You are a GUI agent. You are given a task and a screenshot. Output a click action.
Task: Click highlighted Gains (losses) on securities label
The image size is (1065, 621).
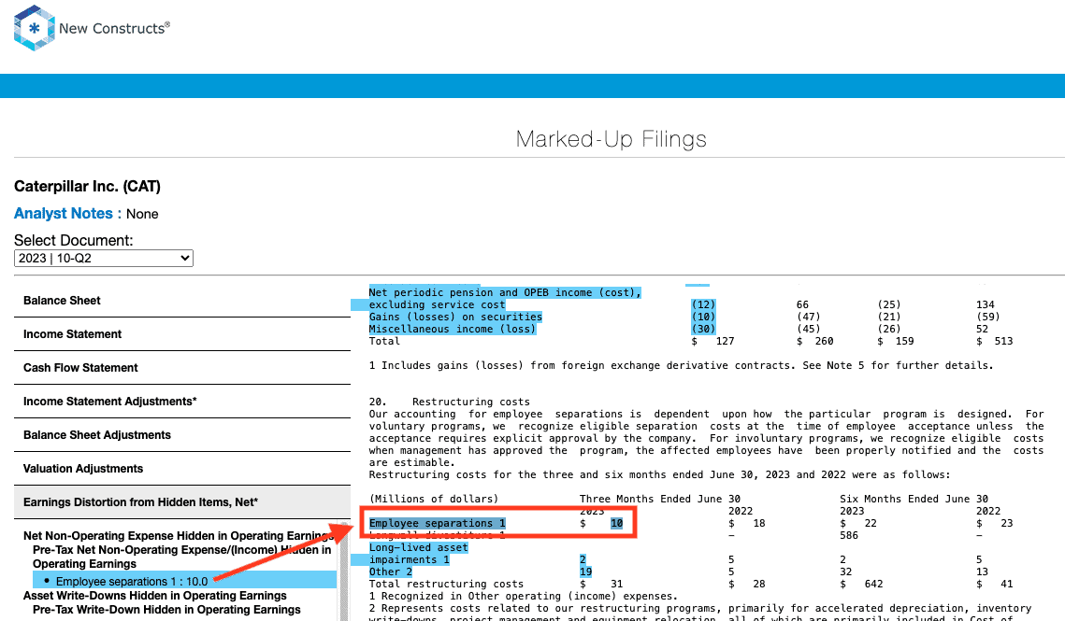click(455, 317)
